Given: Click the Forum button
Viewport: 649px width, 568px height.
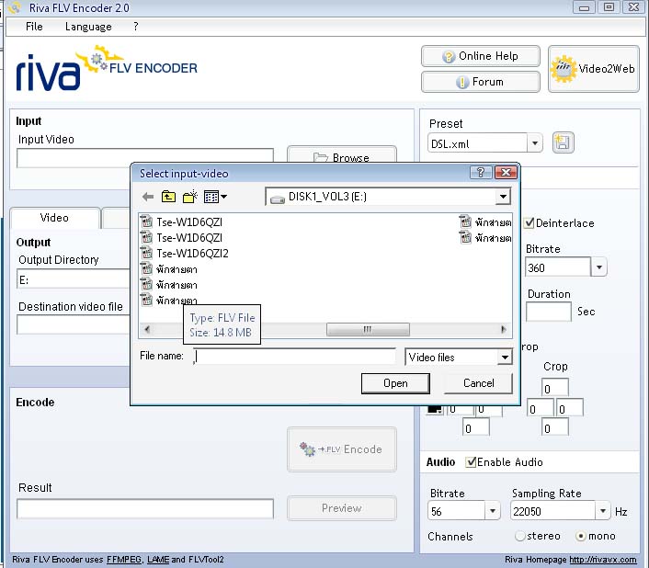Looking at the screenshot, I should 481,82.
